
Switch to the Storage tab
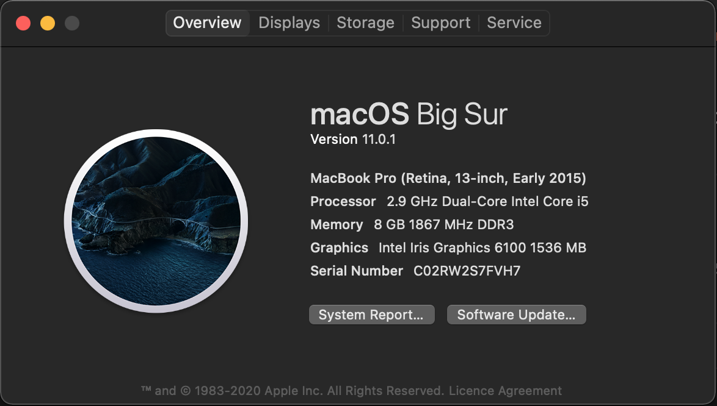click(x=365, y=23)
